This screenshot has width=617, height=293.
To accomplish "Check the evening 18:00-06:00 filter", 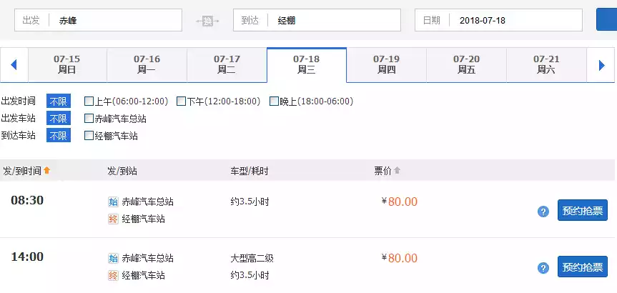I will (274, 101).
